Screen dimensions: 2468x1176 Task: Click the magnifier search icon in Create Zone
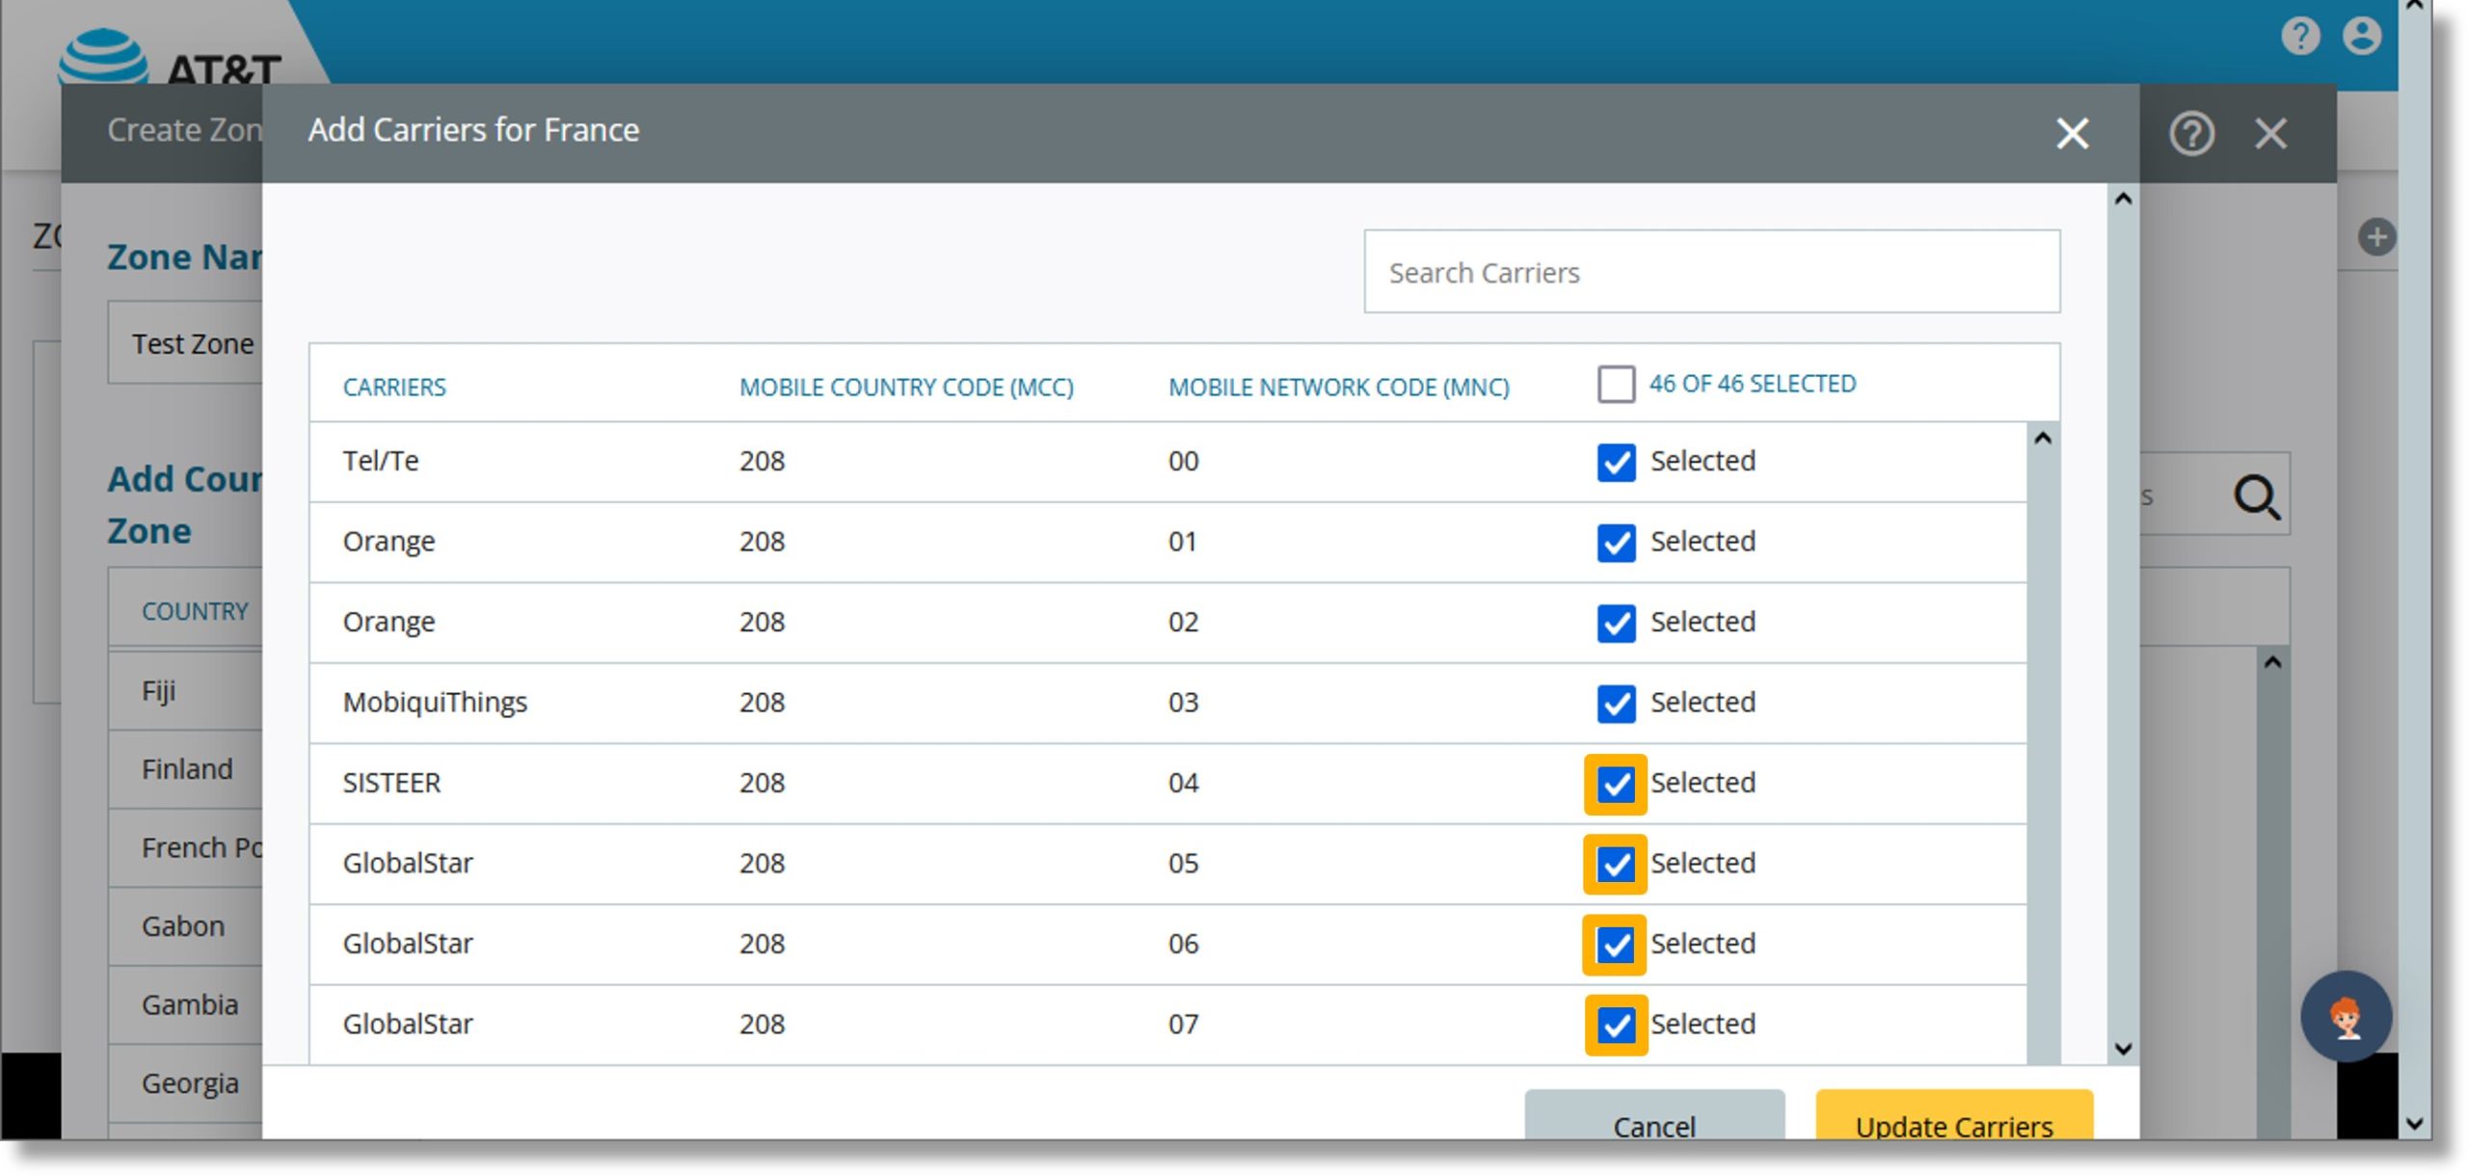[2257, 497]
